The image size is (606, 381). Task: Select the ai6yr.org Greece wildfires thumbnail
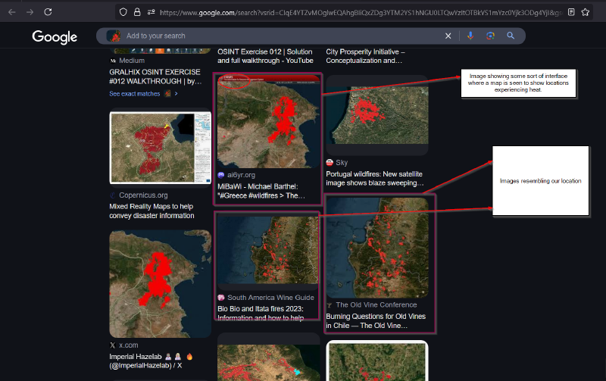pyautogui.click(x=268, y=121)
